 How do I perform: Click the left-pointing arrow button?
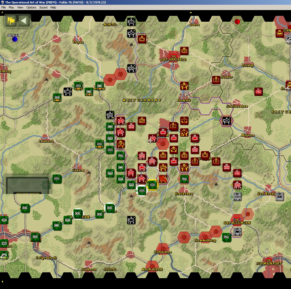(24, 21)
